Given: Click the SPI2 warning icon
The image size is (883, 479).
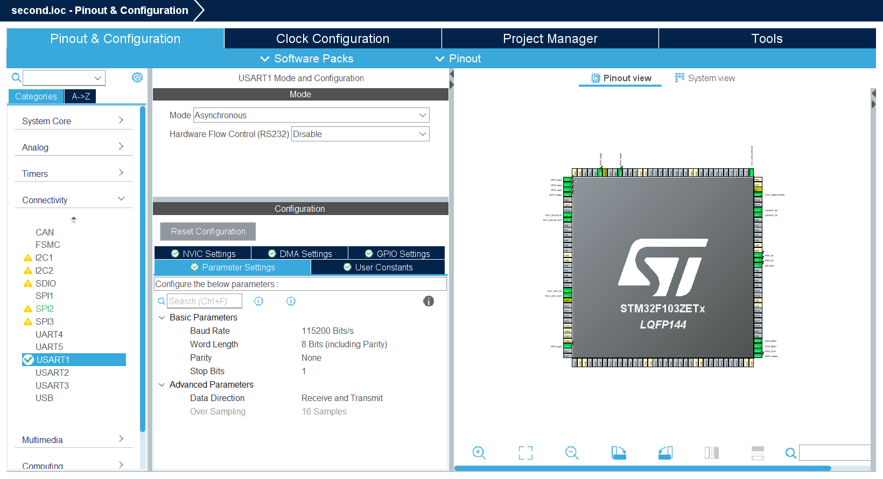Looking at the screenshot, I should 28,309.
